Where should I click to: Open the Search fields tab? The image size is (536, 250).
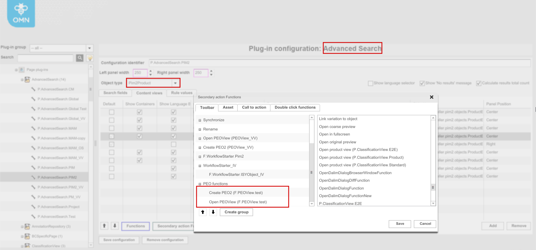[x=115, y=93]
